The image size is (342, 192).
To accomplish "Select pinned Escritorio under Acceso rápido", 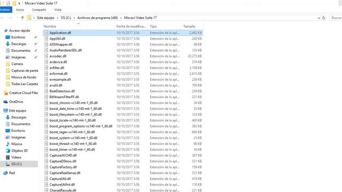I will 18,37.
